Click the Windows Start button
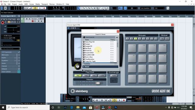 tap(3, 107)
